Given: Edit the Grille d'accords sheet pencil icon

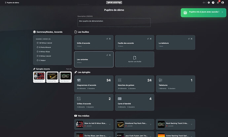Looking at the screenshot, I should [x=107, y=39].
